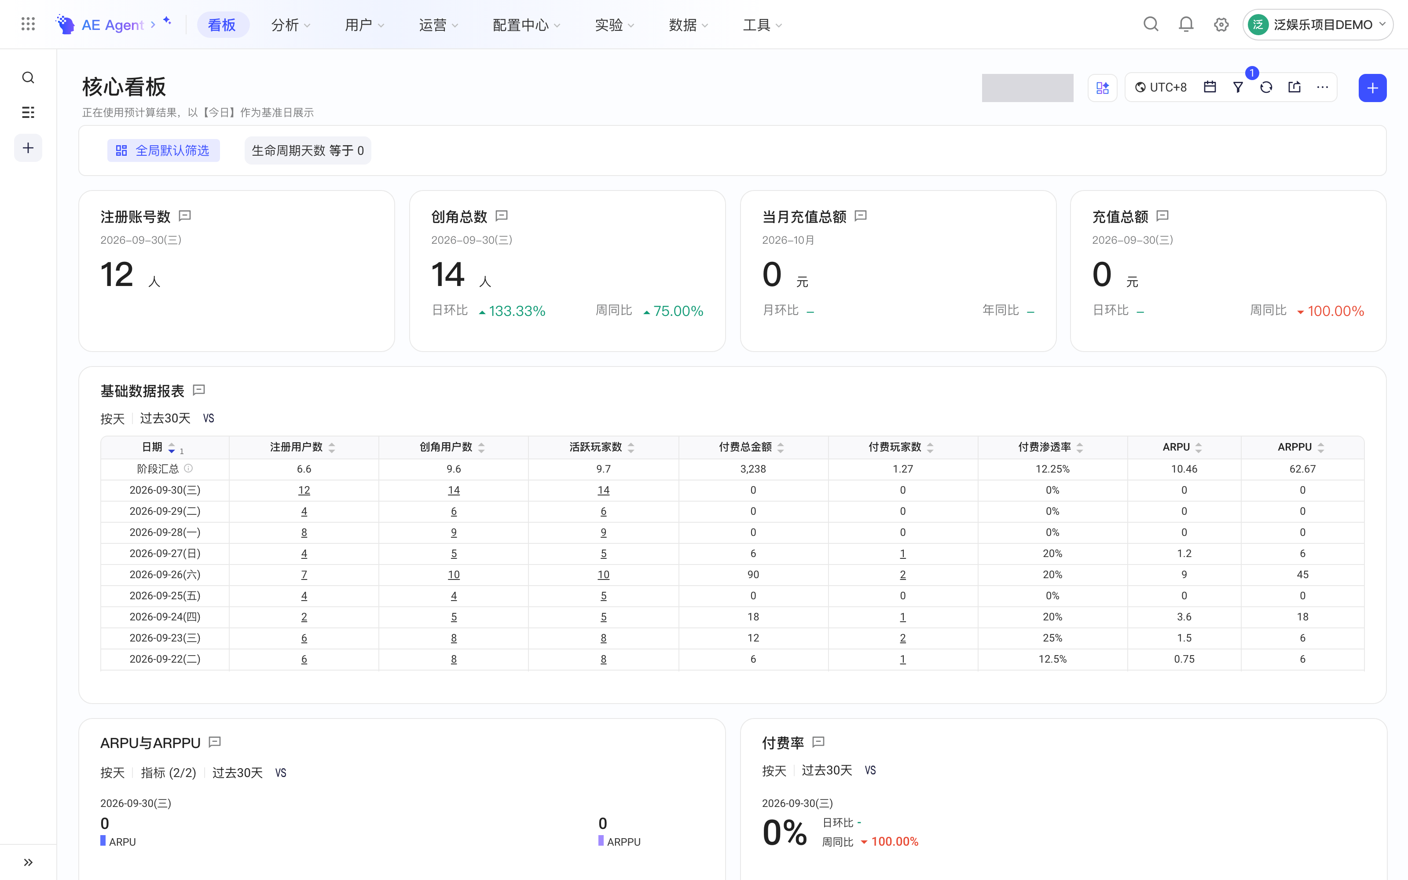
Task: Sort table by 注册用户数 column
Action: click(332, 447)
